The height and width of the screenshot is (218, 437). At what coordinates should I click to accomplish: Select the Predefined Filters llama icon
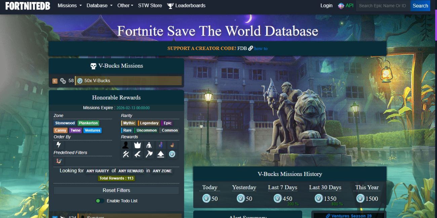(x=59, y=161)
